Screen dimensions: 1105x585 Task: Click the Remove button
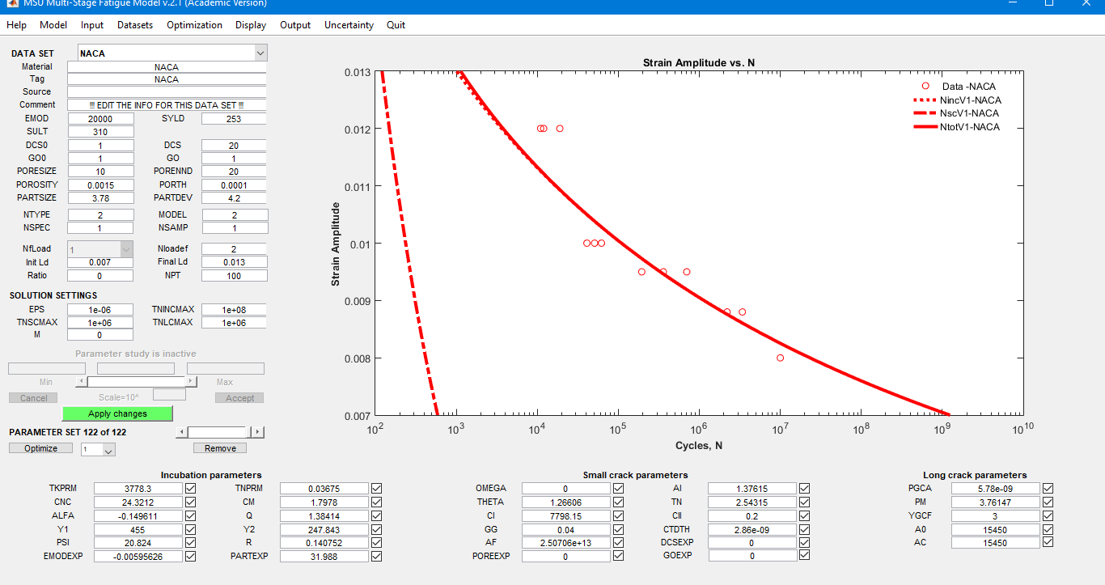(x=220, y=448)
